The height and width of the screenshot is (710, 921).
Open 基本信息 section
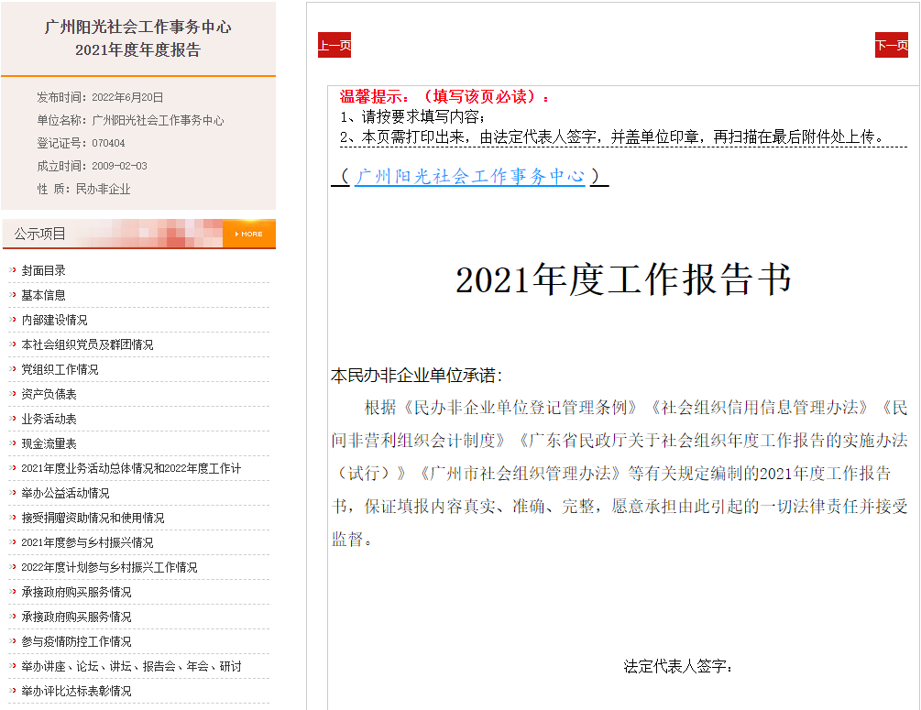(43, 295)
